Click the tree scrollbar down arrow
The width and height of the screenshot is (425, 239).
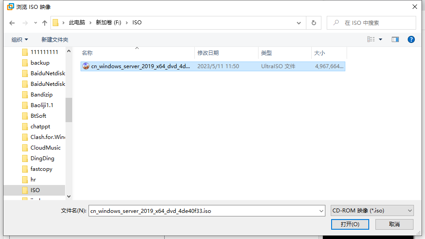coord(69,197)
